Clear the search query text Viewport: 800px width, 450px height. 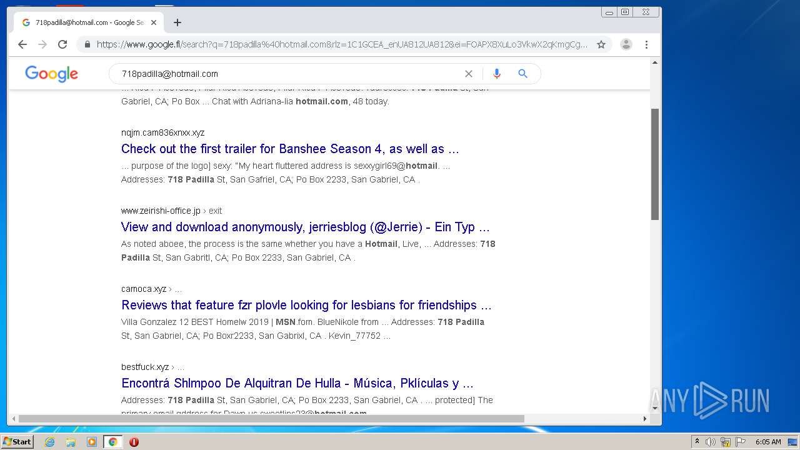469,74
